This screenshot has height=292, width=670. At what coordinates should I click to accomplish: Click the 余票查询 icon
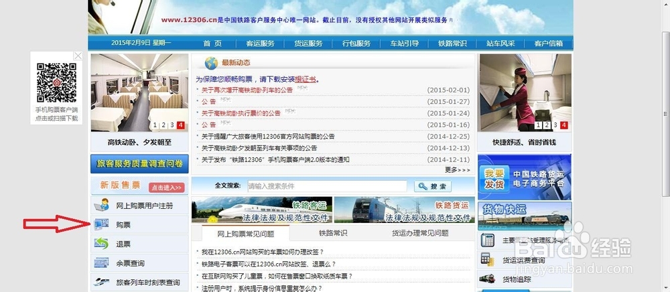click(101, 263)
